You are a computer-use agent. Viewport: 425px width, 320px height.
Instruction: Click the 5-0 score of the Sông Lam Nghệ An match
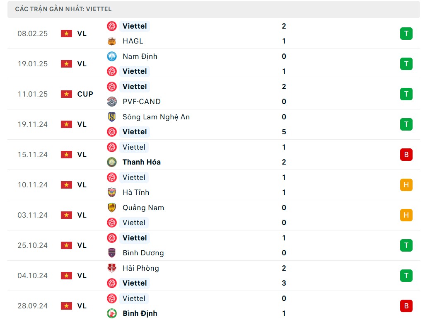(x=284, y=124)
